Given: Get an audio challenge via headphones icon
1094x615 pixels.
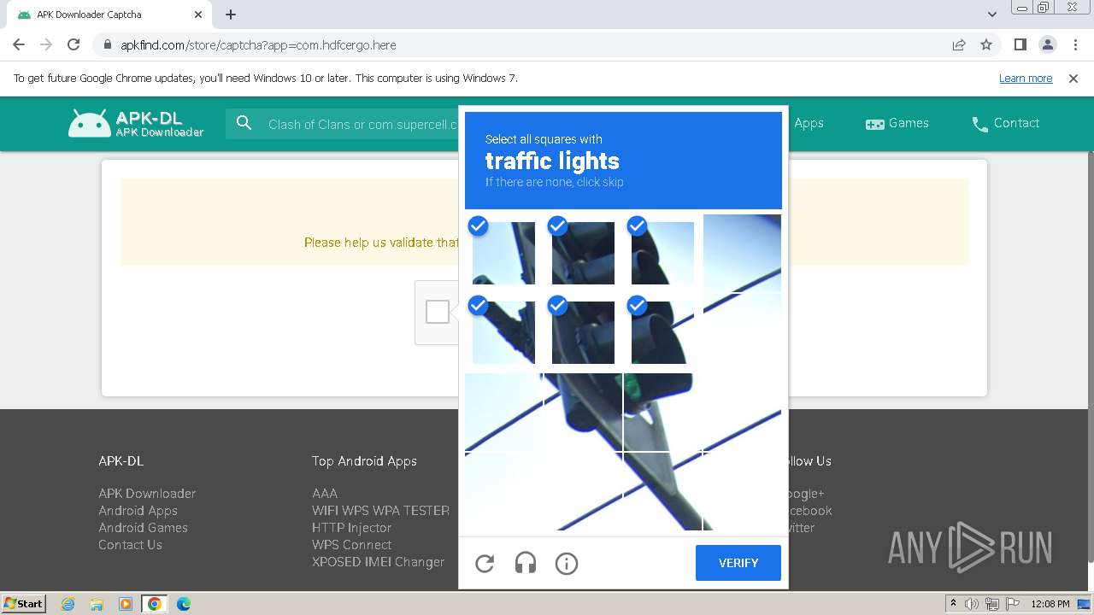Looking at the screenshot, I should tap(526, 563).
